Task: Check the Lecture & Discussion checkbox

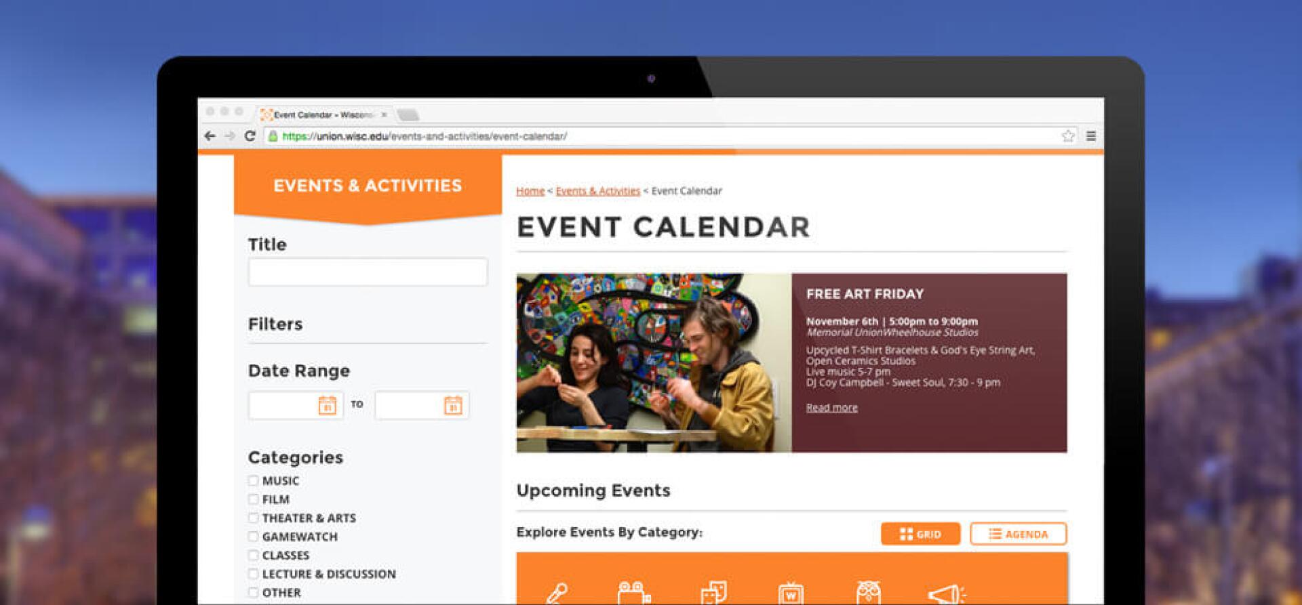Action: [253, 574]
